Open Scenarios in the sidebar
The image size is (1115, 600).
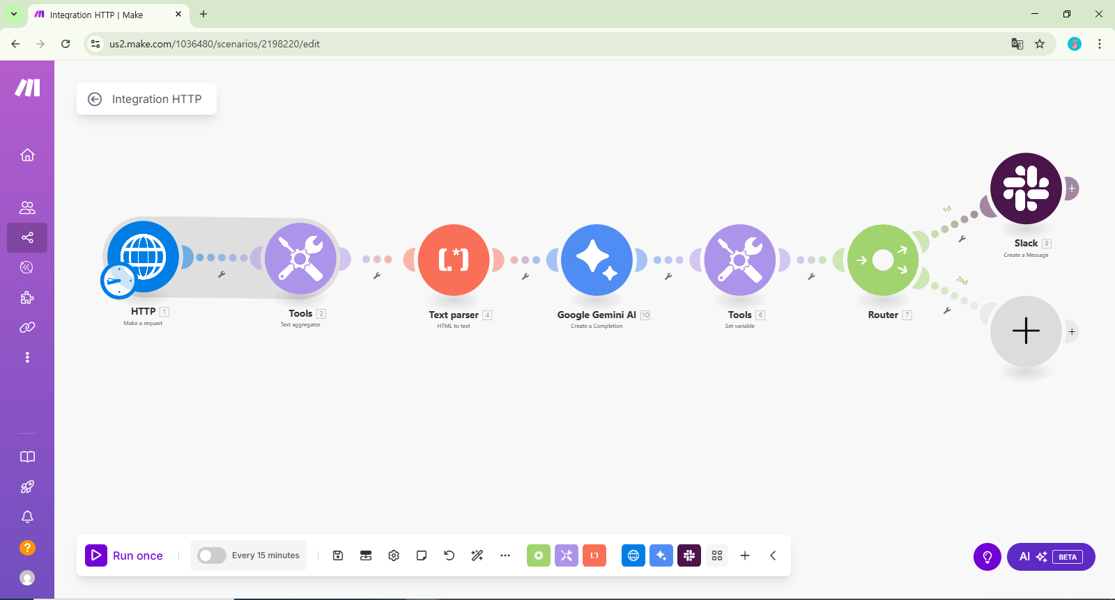(x=27, y=237)
